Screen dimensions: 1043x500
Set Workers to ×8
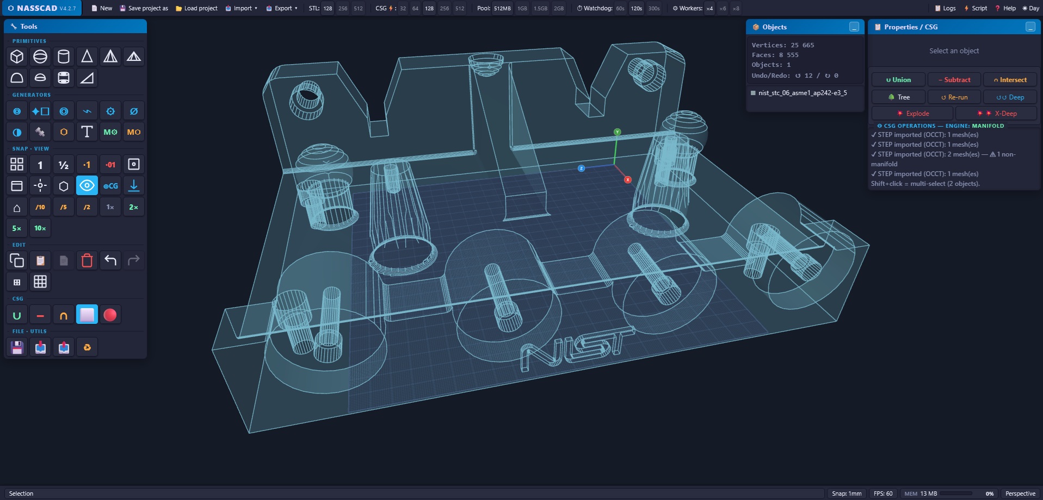[x=736, y=8]
